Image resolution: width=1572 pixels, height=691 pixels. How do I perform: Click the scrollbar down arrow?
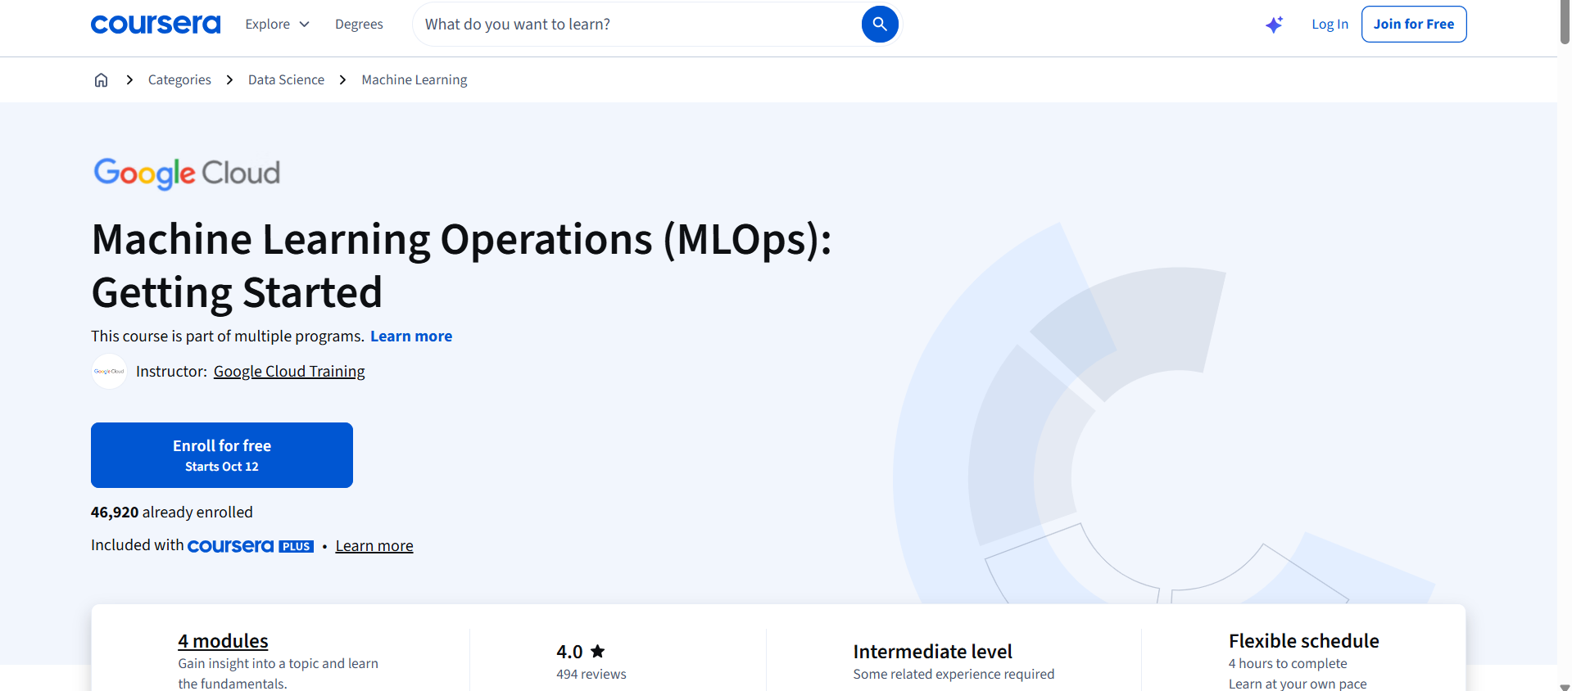[x=1565, y=686]
